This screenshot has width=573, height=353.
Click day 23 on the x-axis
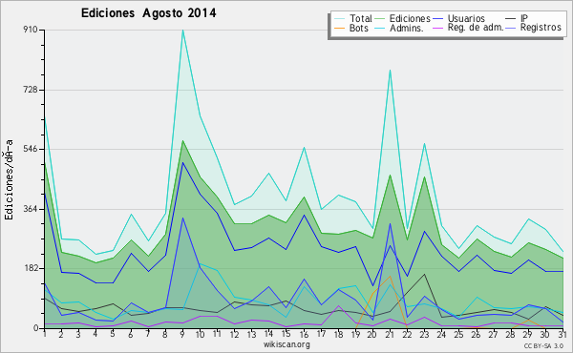424,334
